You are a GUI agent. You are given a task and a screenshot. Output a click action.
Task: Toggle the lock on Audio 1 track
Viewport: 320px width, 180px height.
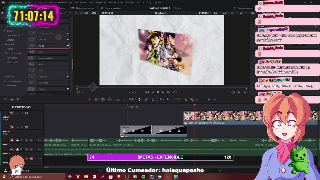coord(17,140)
